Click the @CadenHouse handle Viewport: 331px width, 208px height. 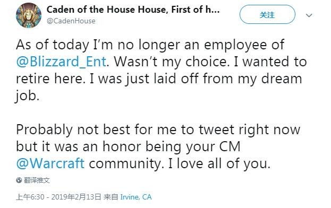[x=71, y=21]
